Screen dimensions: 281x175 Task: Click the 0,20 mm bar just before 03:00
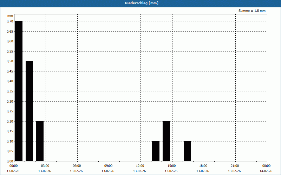click(40, 141)
